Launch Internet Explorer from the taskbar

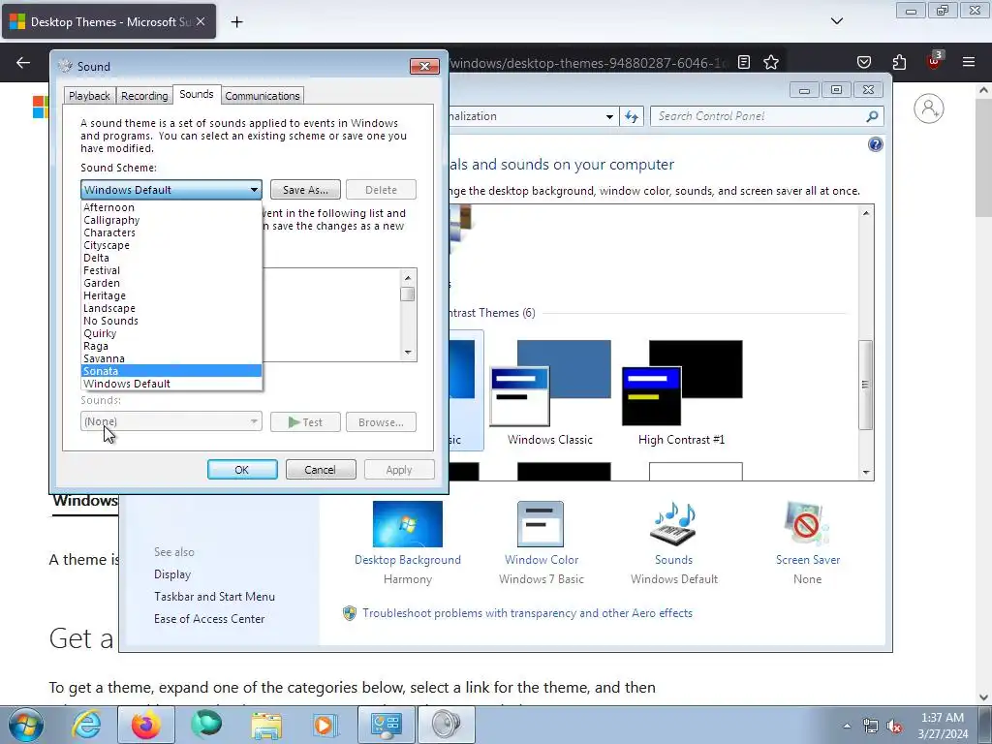pos(86,725)
